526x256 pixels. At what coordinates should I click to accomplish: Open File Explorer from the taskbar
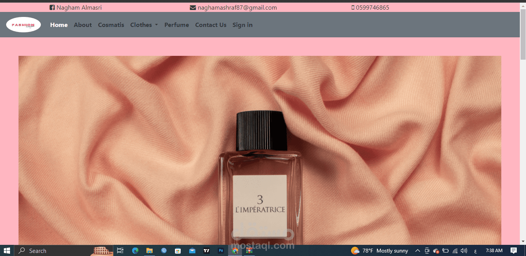pos(150,251)
